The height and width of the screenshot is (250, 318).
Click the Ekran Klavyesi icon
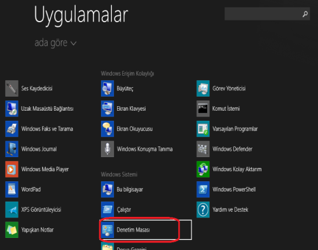107,109
